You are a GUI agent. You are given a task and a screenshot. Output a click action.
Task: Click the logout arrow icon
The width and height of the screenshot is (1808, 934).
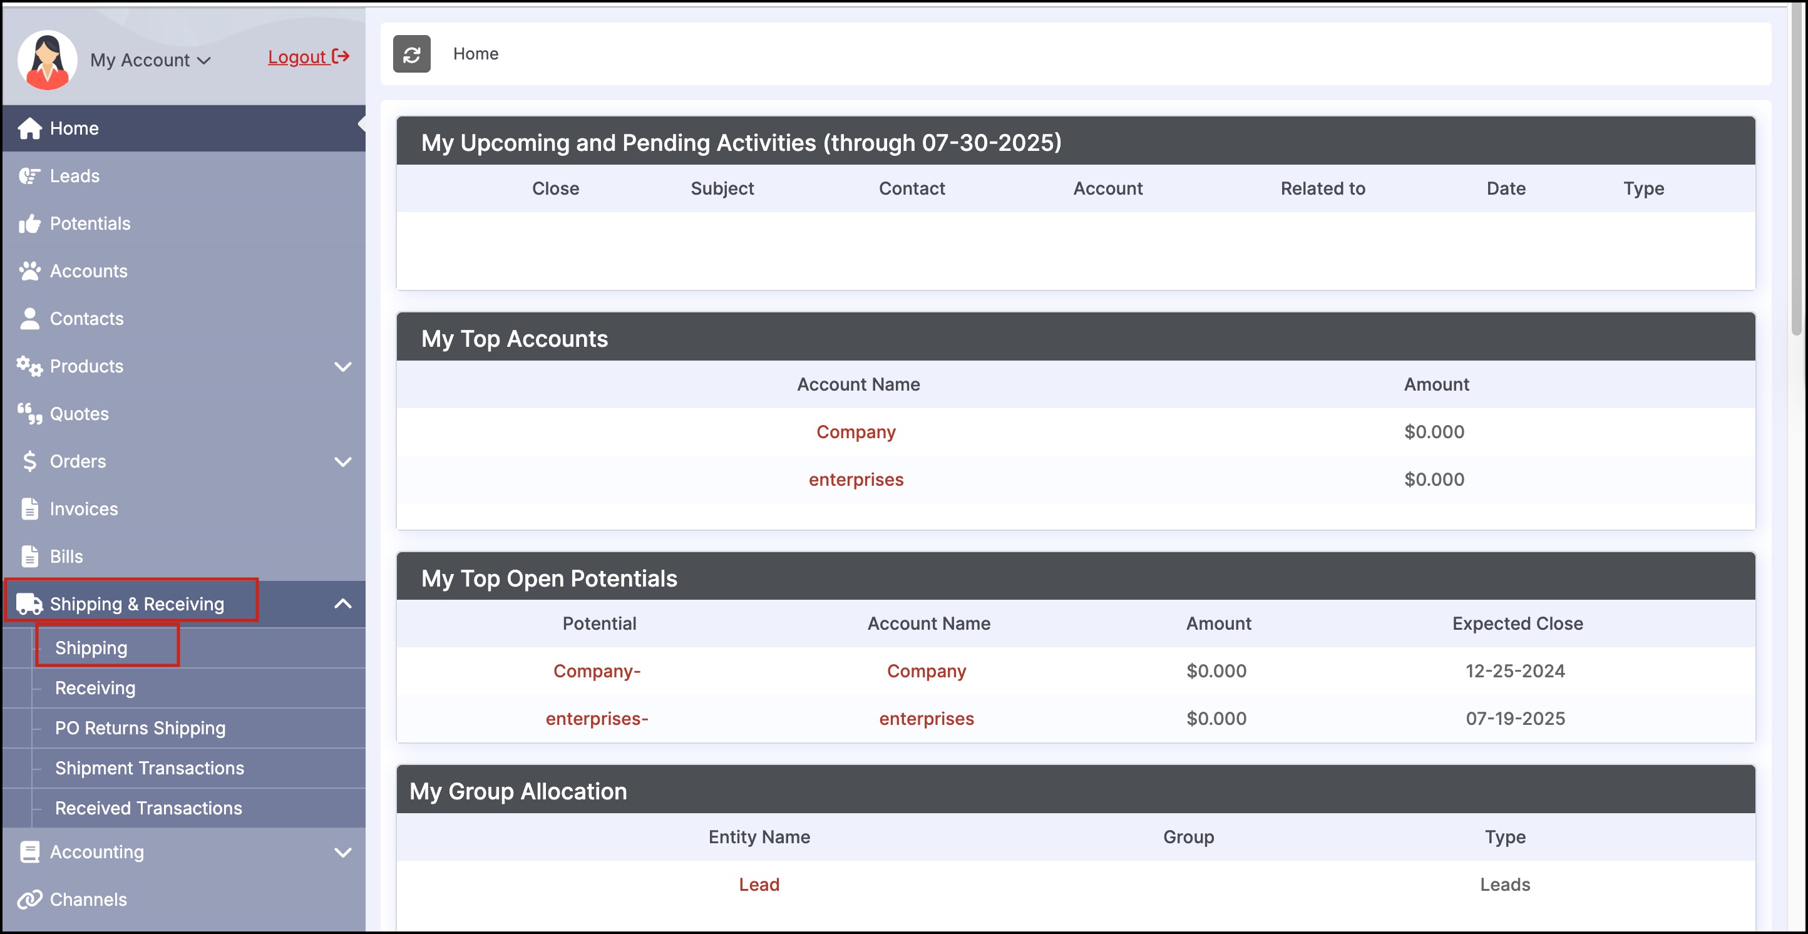[341, 56]
